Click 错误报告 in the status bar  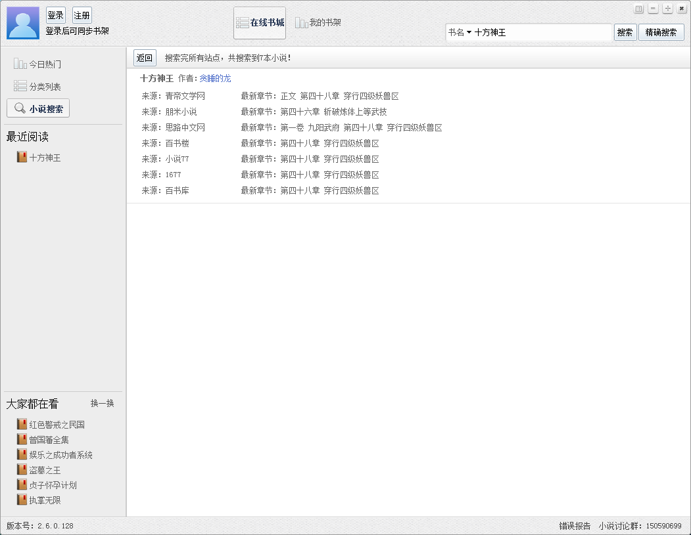click(x=575, y=526)
